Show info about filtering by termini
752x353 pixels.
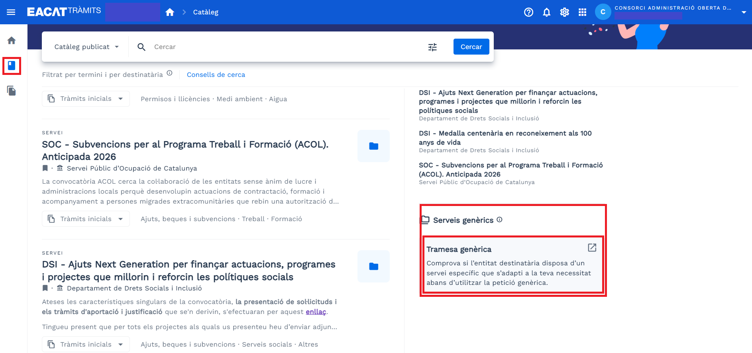pos(169,73)
